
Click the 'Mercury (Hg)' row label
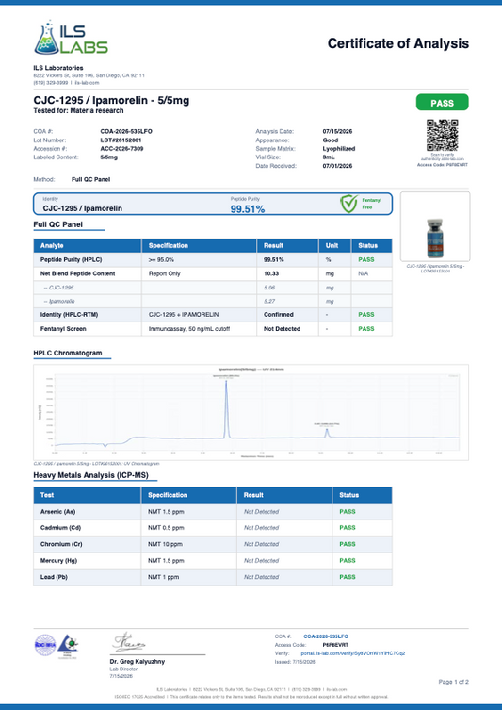pyautogui.click(x=58, y=561)
